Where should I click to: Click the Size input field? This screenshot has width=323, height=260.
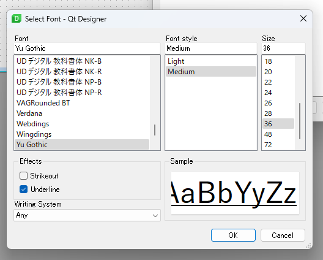[283, 48]
